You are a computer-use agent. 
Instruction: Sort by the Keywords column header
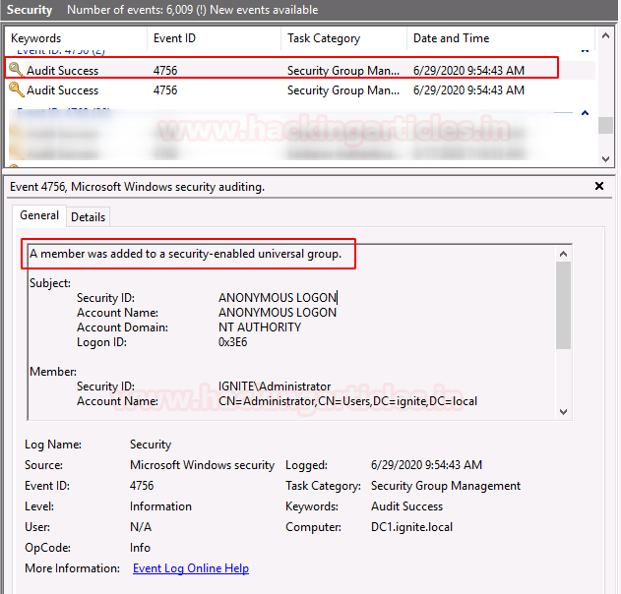click(76, 38)
